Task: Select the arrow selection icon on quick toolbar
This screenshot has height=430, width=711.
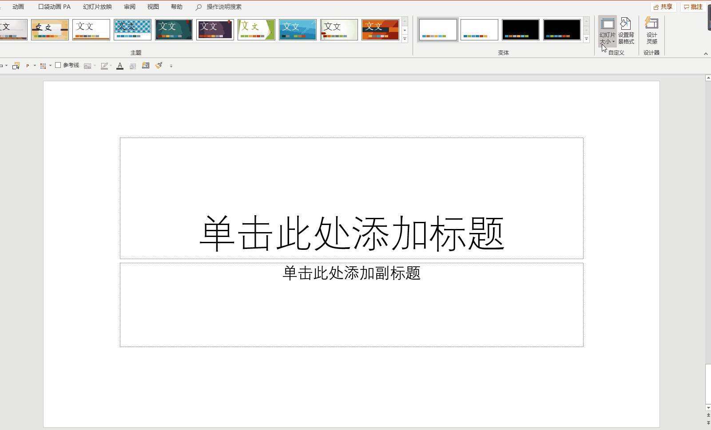Action: [x=16, y=65]
